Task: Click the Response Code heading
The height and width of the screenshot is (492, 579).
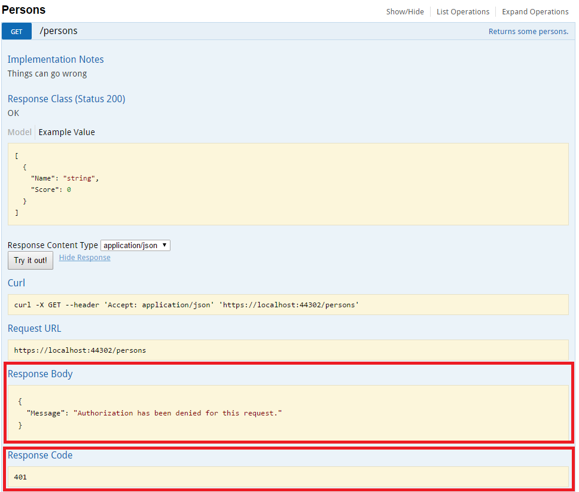Action: [x=40, y=455]
